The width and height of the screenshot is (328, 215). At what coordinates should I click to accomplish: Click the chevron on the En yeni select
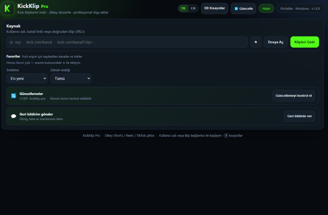(x=45, y=78)
